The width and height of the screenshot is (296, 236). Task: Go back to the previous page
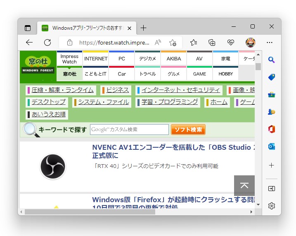29,42
